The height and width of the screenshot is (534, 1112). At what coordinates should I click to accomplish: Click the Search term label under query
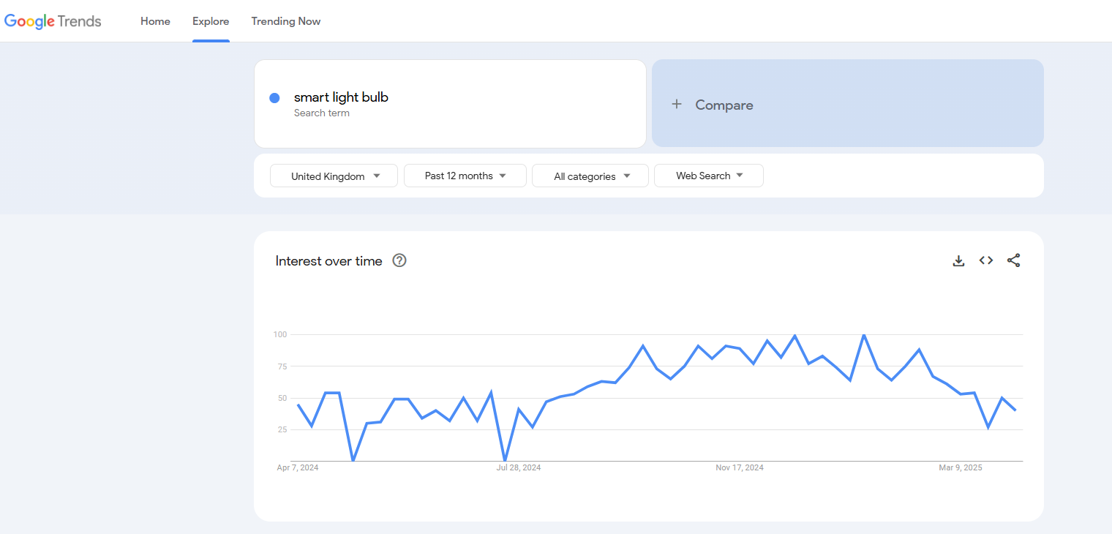pyautogui.click(x=322, y=113)
